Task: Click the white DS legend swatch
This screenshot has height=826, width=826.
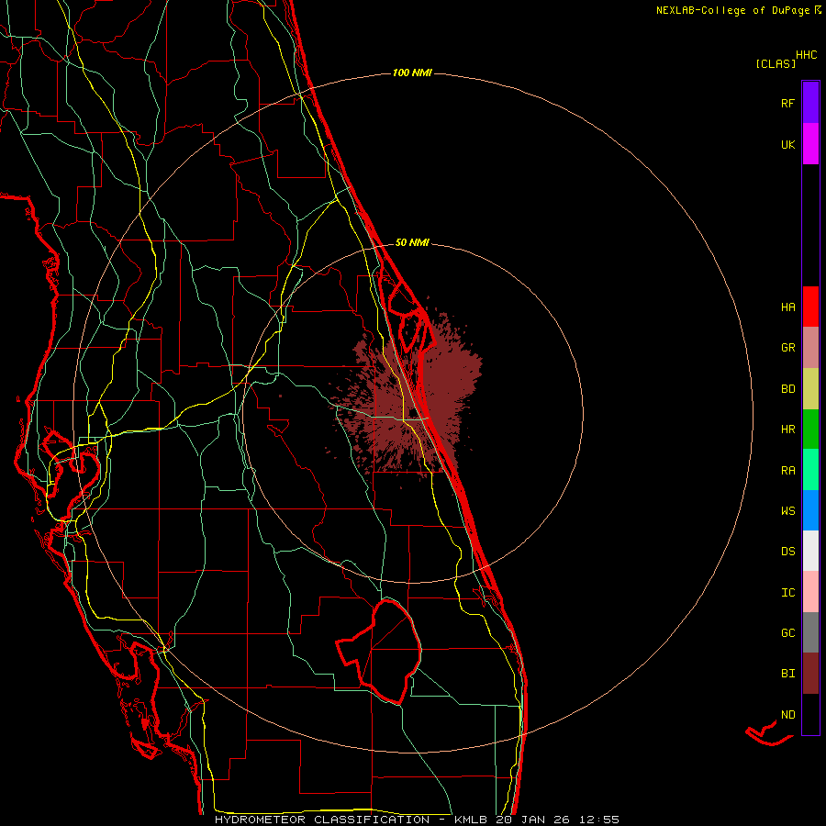Action: click(x=810, y=551)
